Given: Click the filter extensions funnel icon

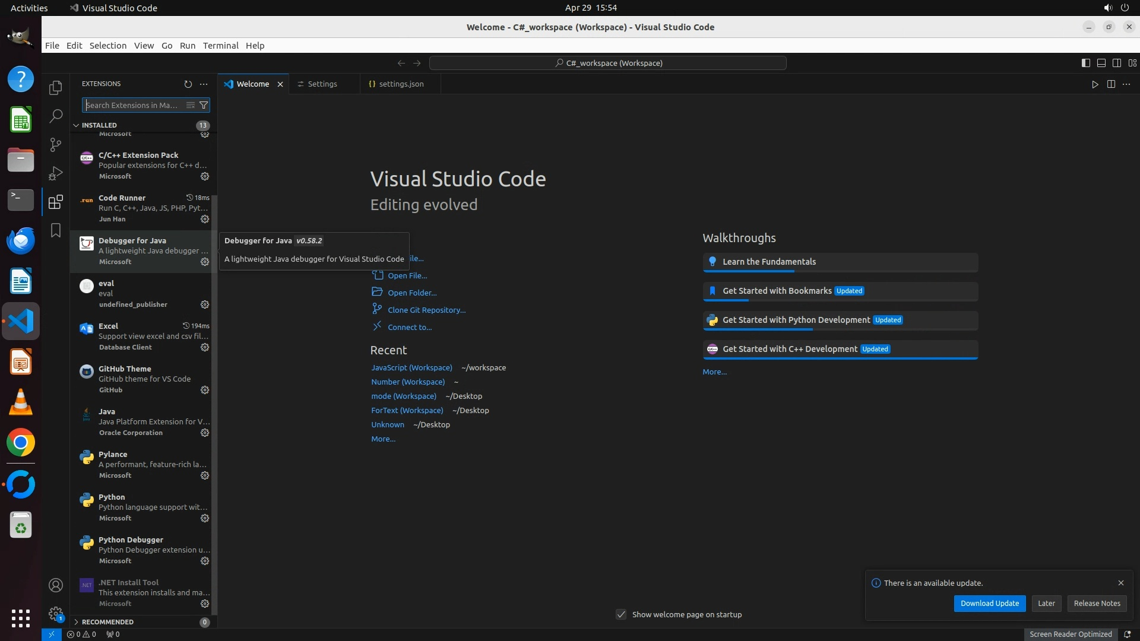Looking at the screenshot, I should pyautogui.click(x=204, y=105).
